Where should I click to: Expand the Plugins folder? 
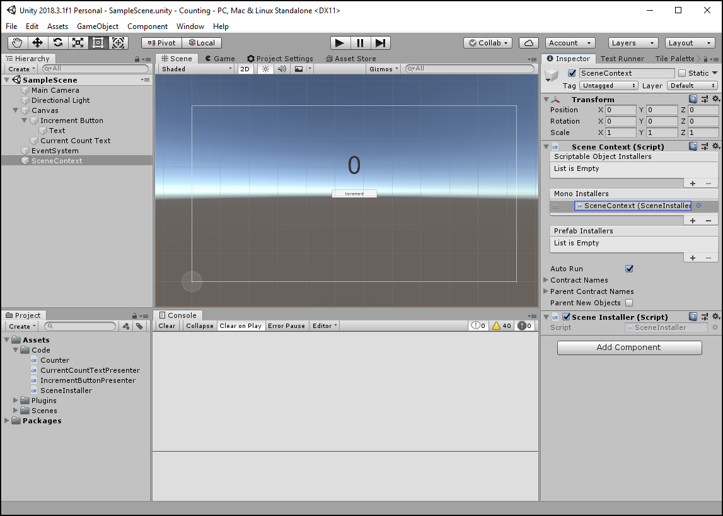tap(14, 400)
